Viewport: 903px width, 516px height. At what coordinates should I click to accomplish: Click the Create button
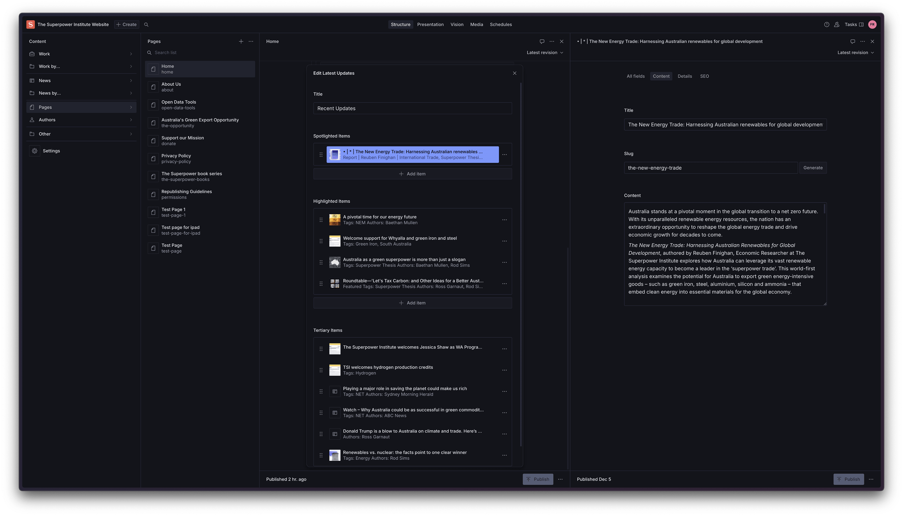point(126,24)
